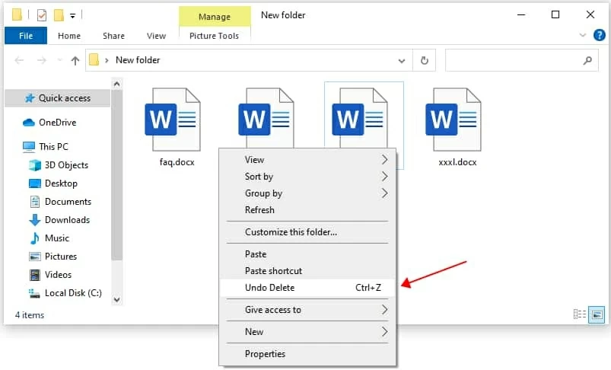Open the Picture Tools ribbon tab

coord(214,36)
